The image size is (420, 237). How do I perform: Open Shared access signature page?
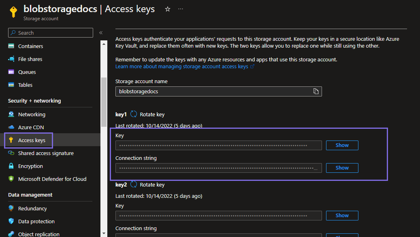(46, 153)
